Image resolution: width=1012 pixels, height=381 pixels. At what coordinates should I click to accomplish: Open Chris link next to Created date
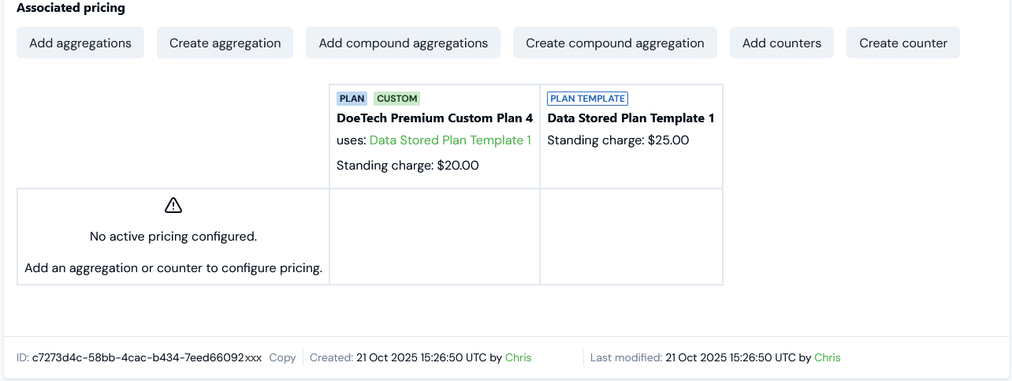click(518, 357)
